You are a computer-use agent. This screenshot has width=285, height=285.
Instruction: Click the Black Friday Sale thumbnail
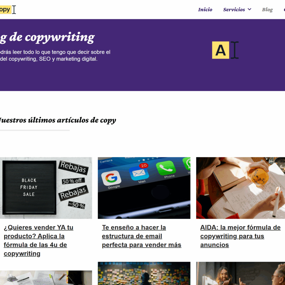tap(46, 188)
